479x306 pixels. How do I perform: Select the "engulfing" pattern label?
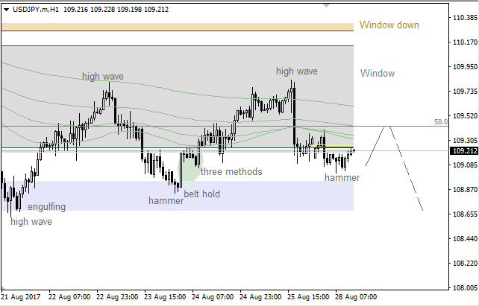46,206
